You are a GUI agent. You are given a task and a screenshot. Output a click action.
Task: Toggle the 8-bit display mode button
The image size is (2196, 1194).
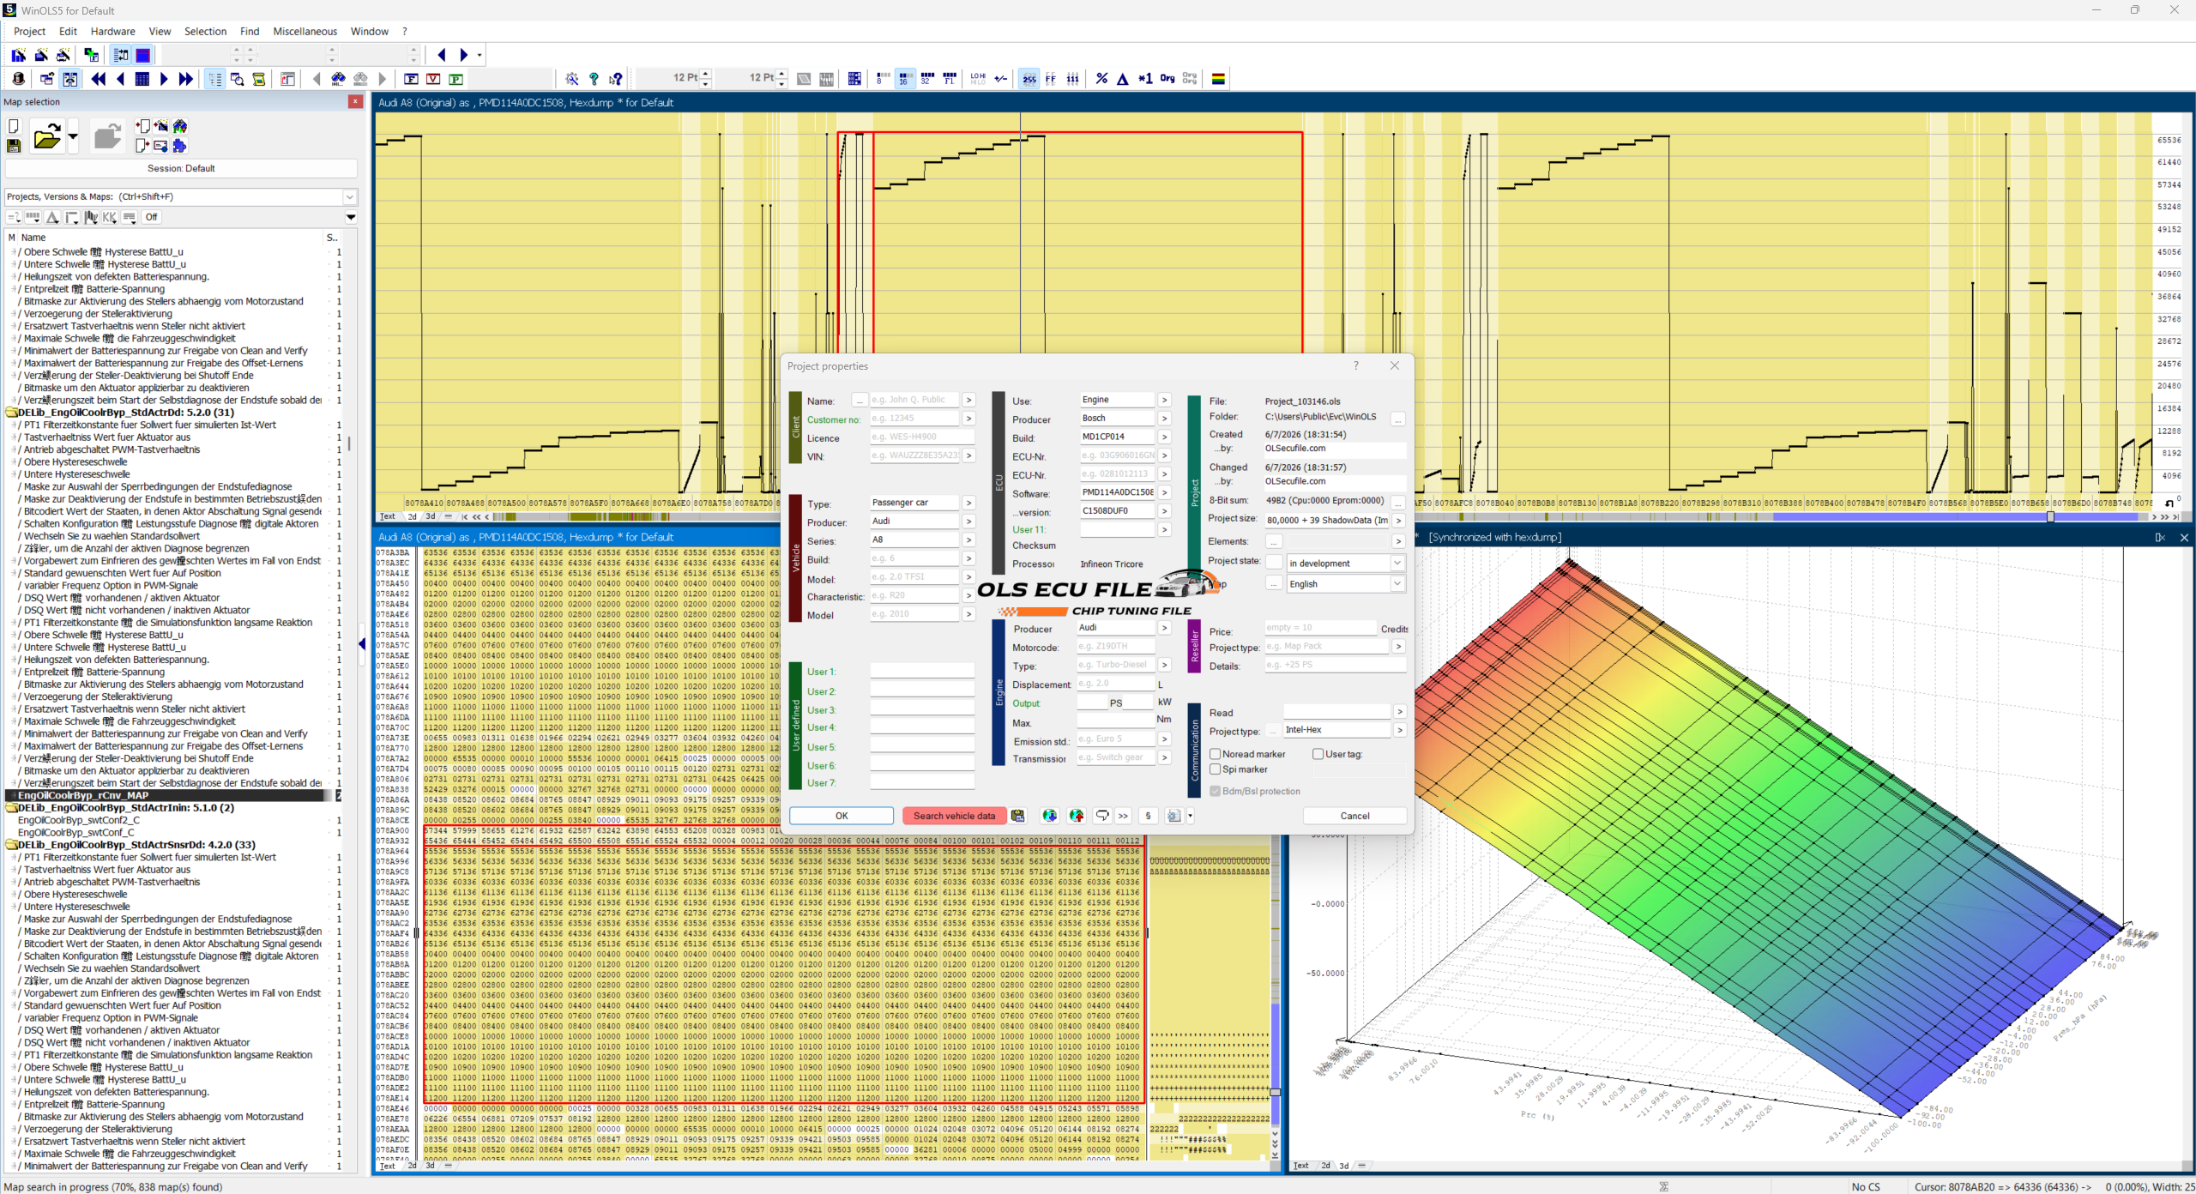(883, 79)
